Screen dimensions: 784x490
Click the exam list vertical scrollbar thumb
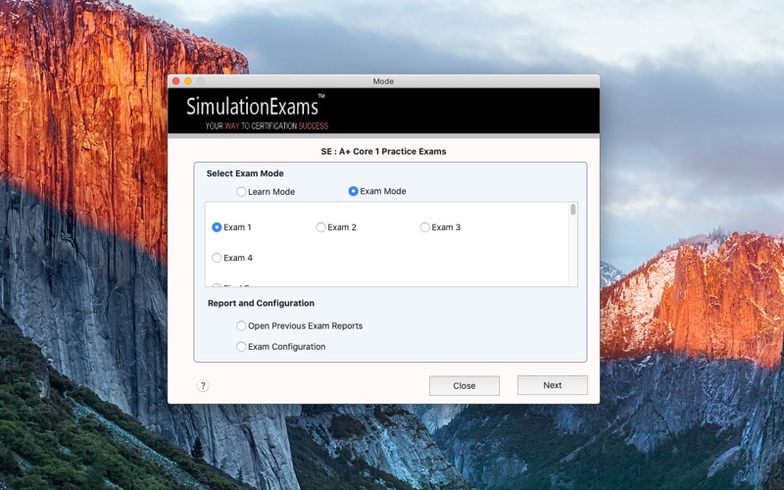point(573,210)
